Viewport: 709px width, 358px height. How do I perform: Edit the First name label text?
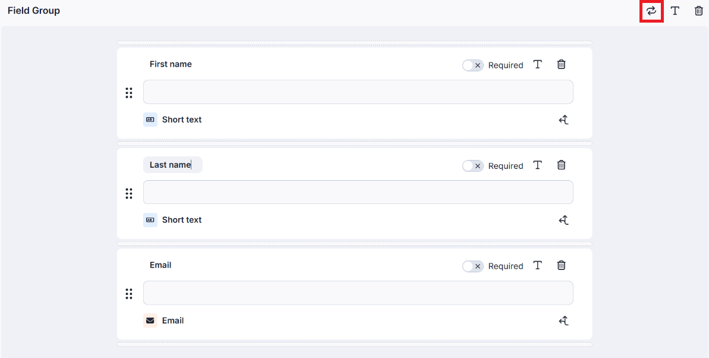[x=171, y=64]
